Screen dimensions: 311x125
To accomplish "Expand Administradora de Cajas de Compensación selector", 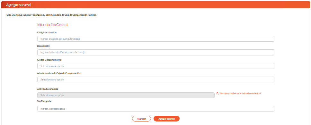I will [156, 79].
